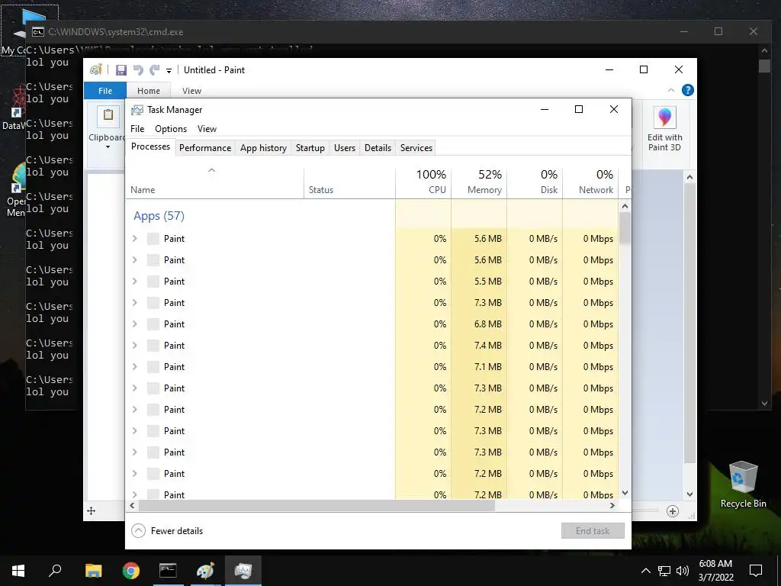The height and width of the screenshot is (586, 781).
Task: Click Paint's zoom in plus button
Action: click(673, 510)
